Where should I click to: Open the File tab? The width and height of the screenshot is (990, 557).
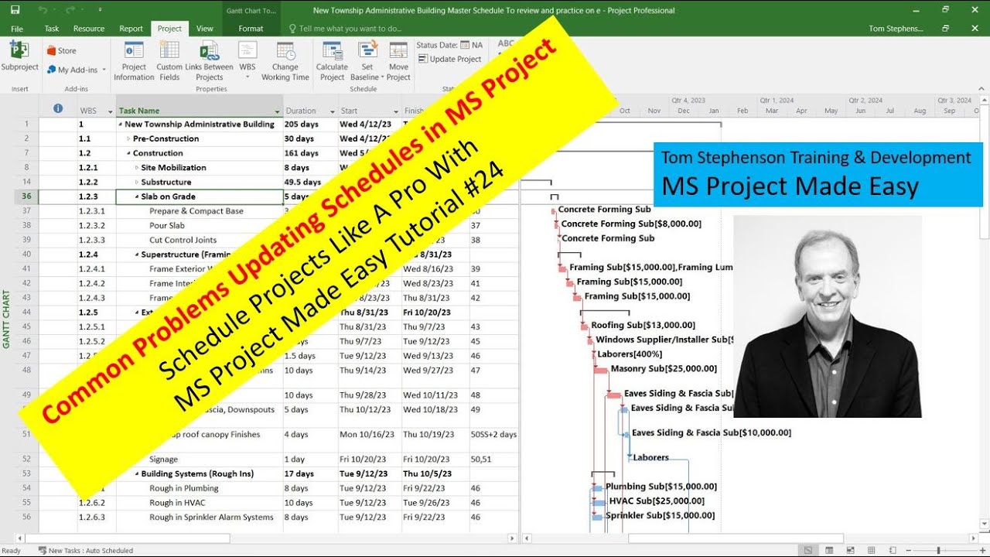point(17,29)
